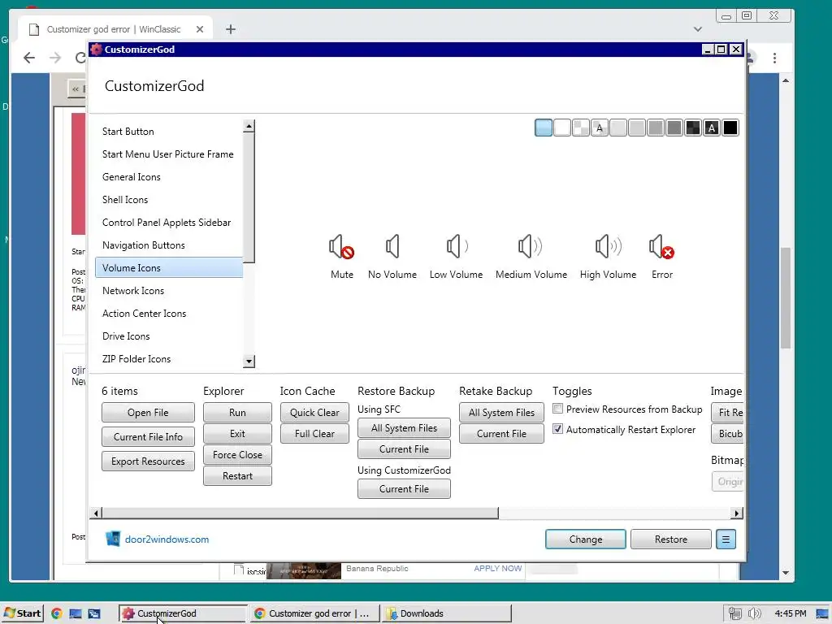This screenshot has height=624, width=832.
Task: Click the options panel left scroll arrow
Action: pyautogui.click(x=96, y=513)
